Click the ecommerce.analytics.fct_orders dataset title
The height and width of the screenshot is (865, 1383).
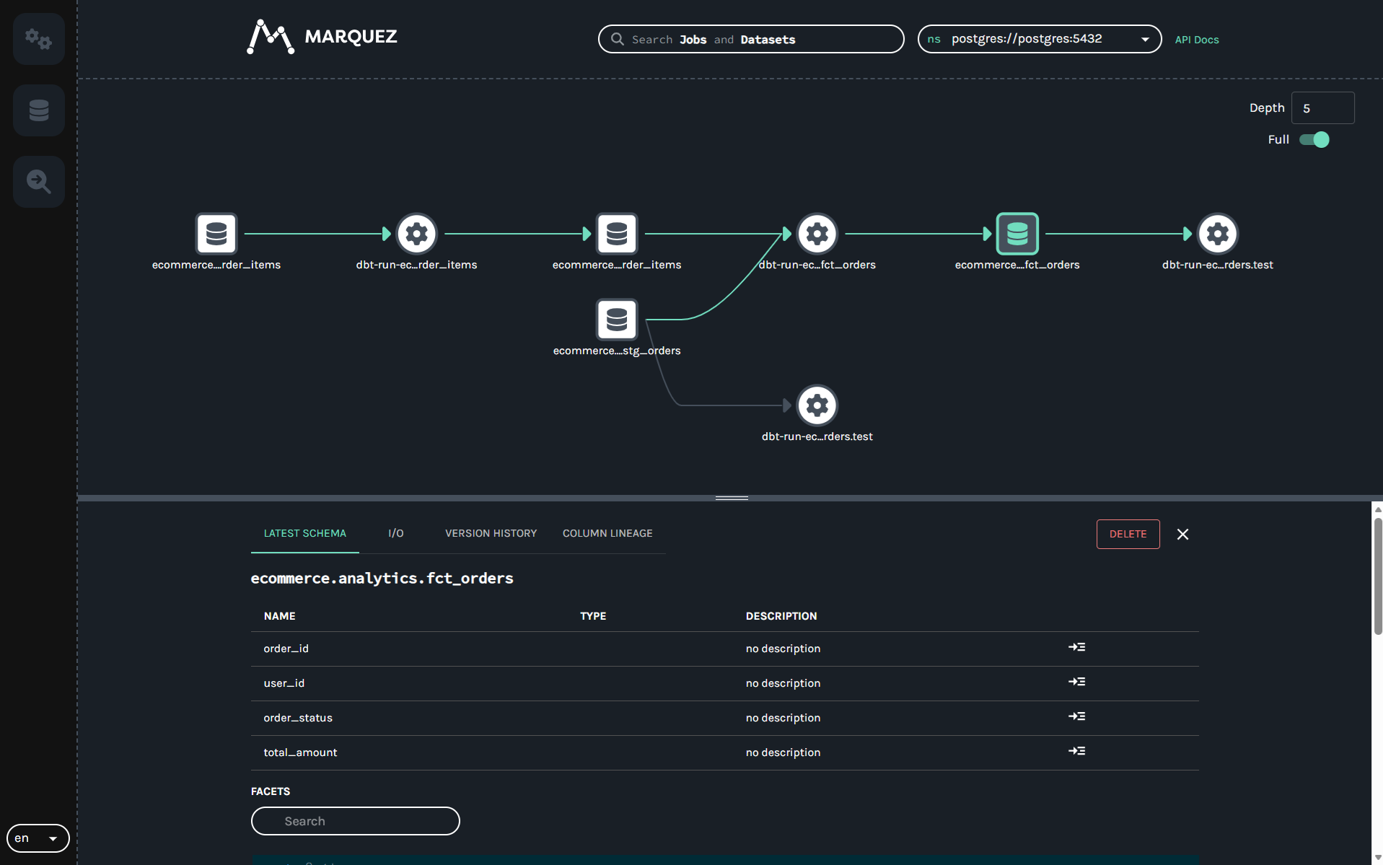click(382, 578)
